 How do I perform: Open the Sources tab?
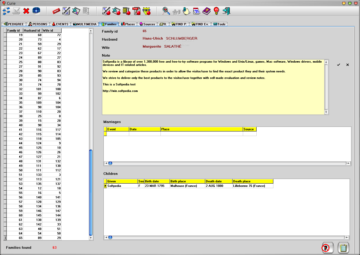click(147, 24)
